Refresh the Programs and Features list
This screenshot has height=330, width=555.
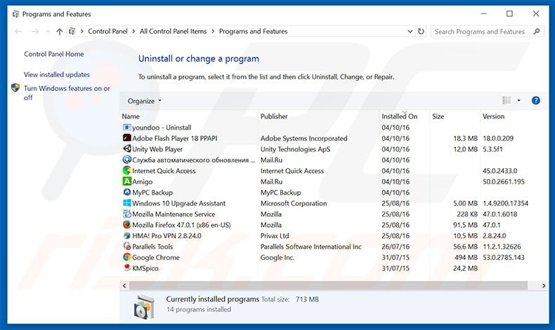421,32
